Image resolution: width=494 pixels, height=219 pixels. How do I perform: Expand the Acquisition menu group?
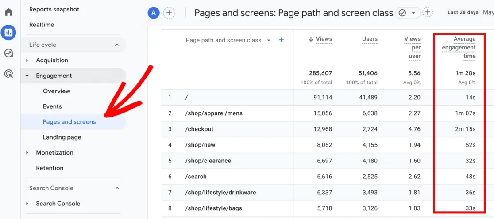(x=52, y=60)
